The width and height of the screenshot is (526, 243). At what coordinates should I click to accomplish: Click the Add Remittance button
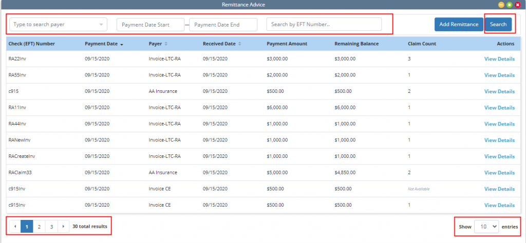459,24
